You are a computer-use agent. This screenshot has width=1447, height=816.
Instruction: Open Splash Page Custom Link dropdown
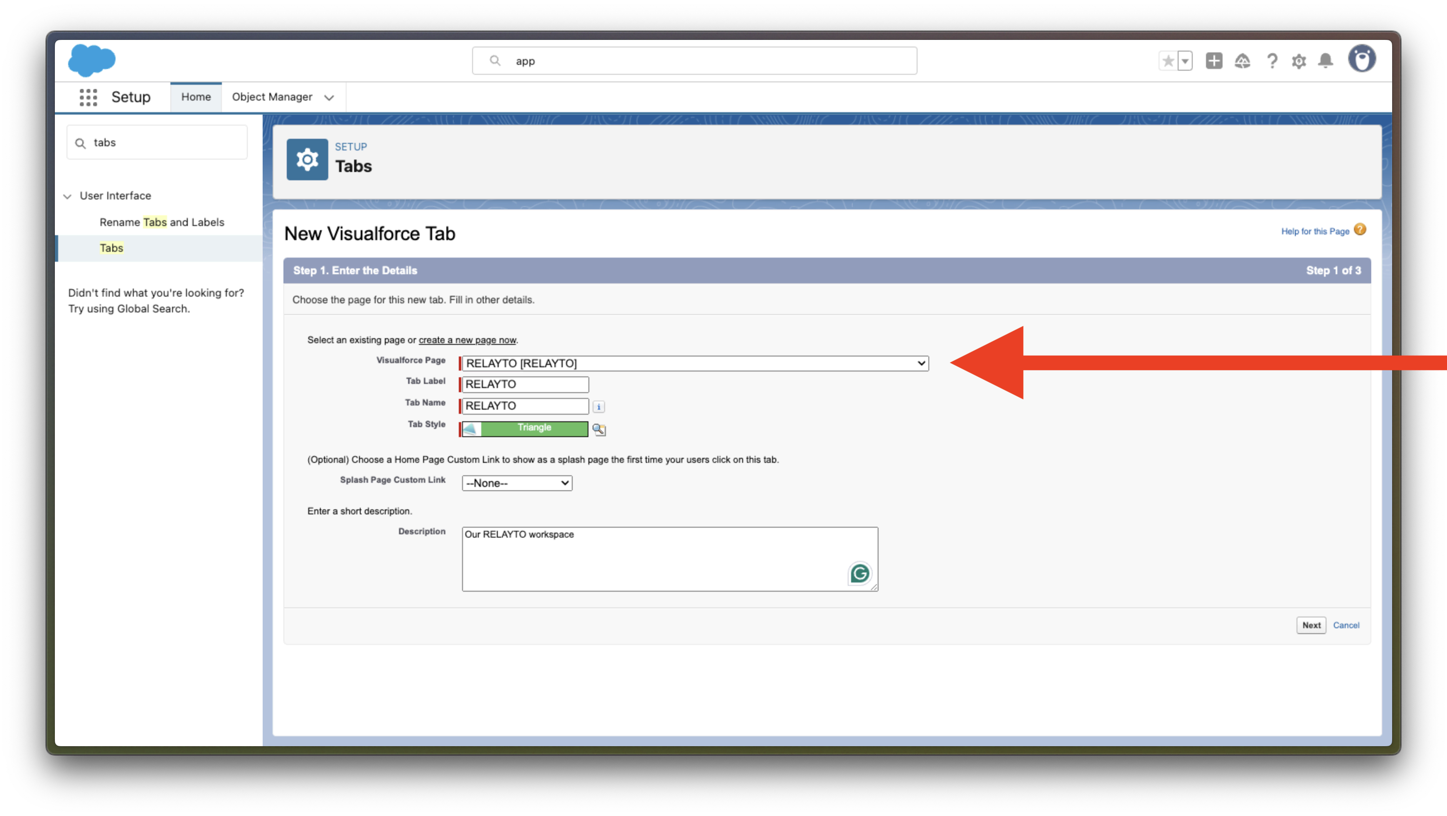coord(517,483)
